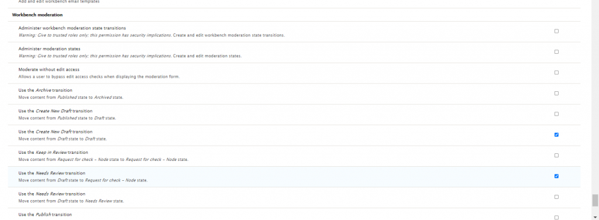Click 'Allows a user to bypass edit access' description
Viewport: 599px width, 220px height.
click(99, 77)
